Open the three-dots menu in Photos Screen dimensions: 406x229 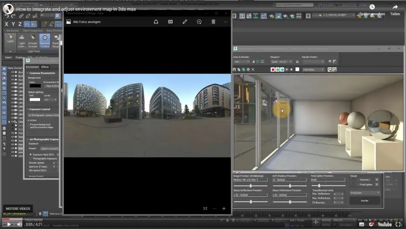pyautogui.click(x=226, y=22)
